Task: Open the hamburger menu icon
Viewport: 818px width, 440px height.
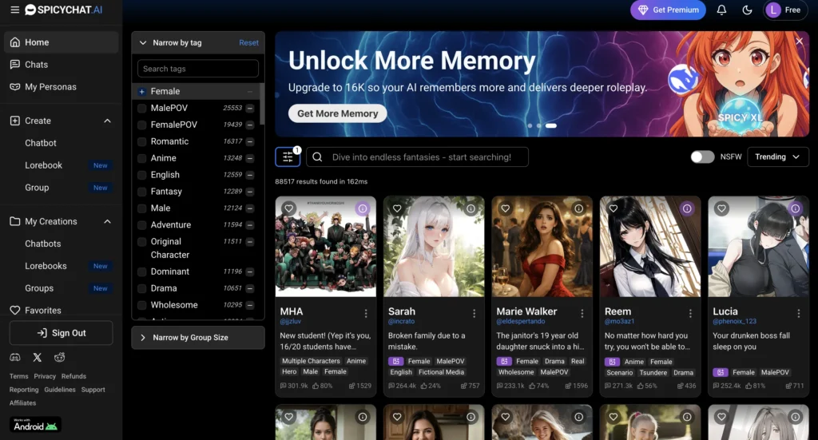Action: click(x=15, y=10)
